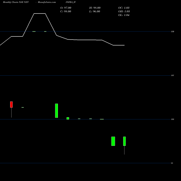Screen dimensions: 181x181
Task: Click the 'L: 96.00' low value
Action: (94, 12)
